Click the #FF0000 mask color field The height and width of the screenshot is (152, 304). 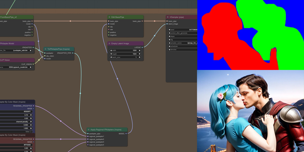pyautogui.click(x=16, y=145)
